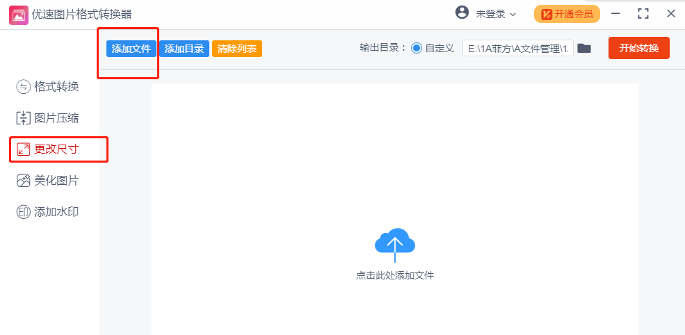Open the 开通会员 membership button

coord(567,14)
